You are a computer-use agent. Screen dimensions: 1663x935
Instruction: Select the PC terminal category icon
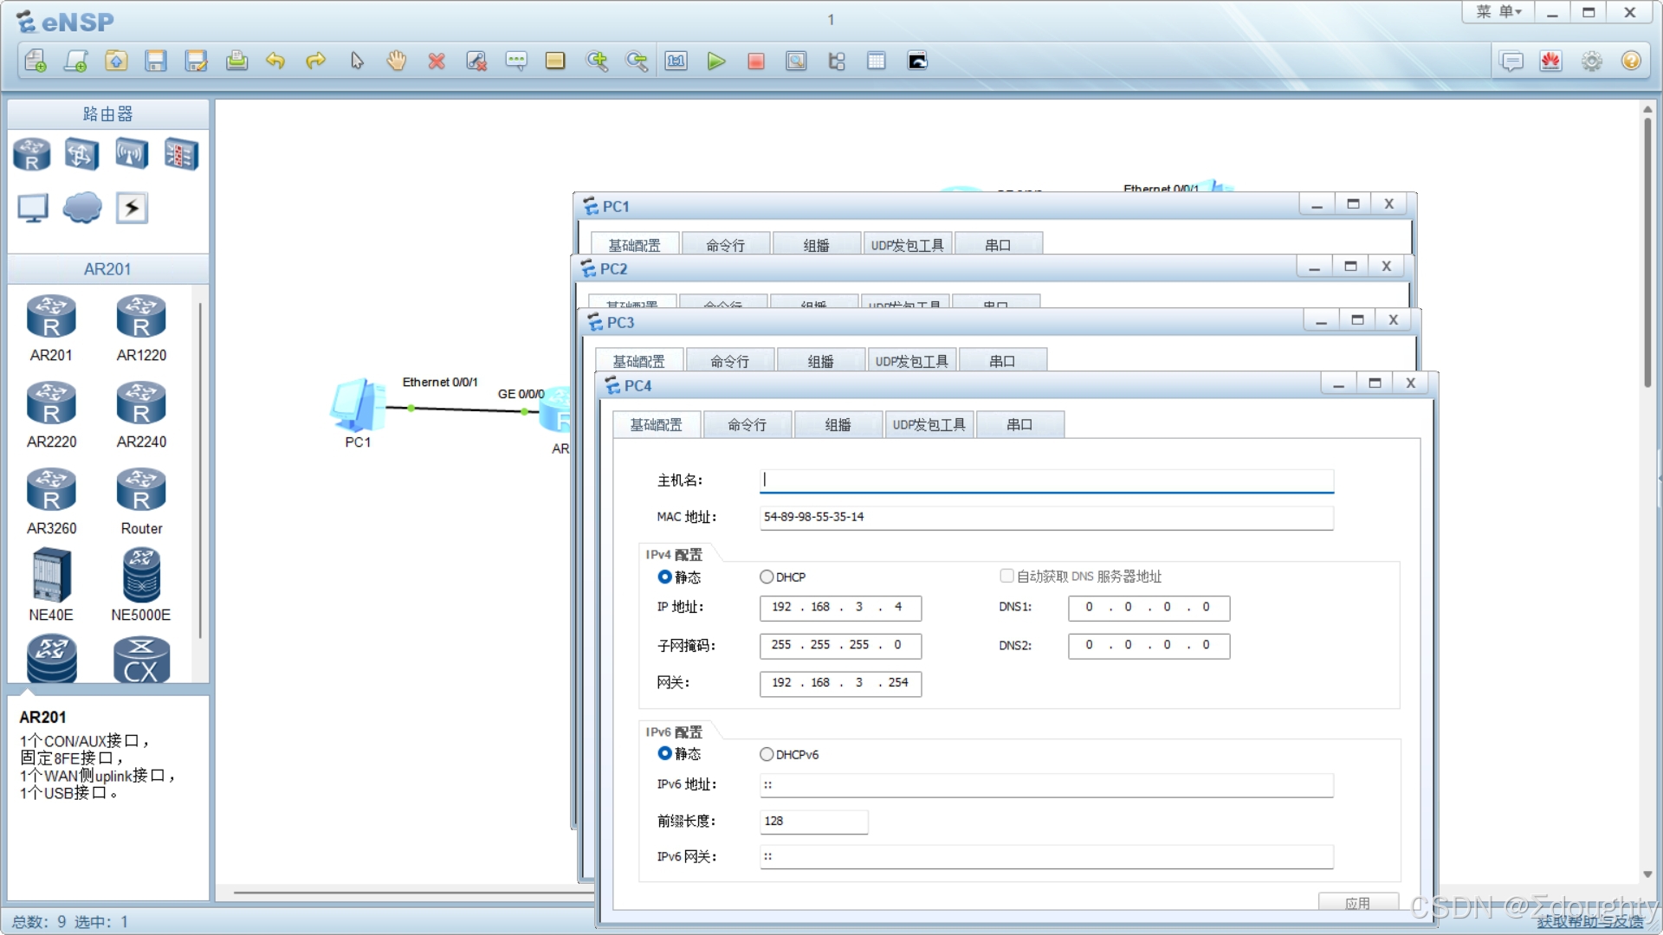point(33,208)
